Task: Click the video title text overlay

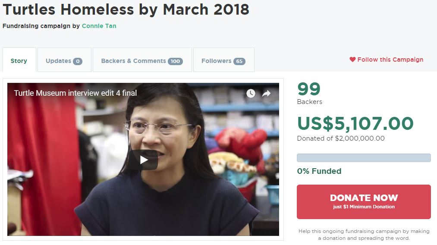Action: (x=75, y=93)
